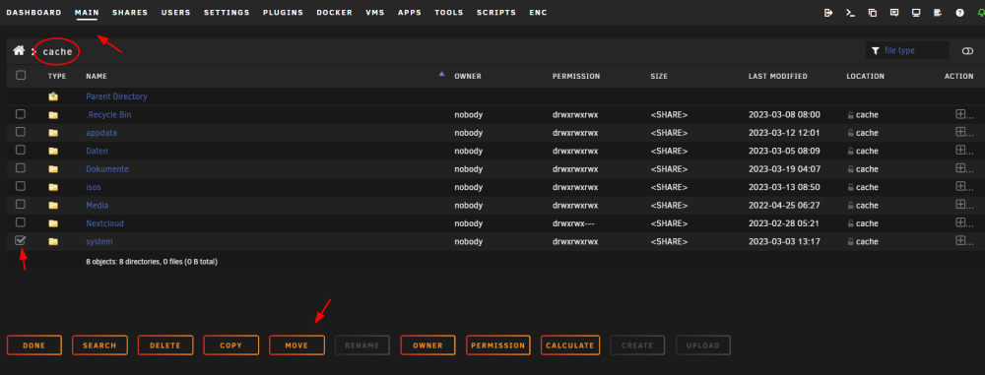The width and height of the screenshot is (985, 375).
Task: Click the logout icon in the top bar
Action: (828, 13)
